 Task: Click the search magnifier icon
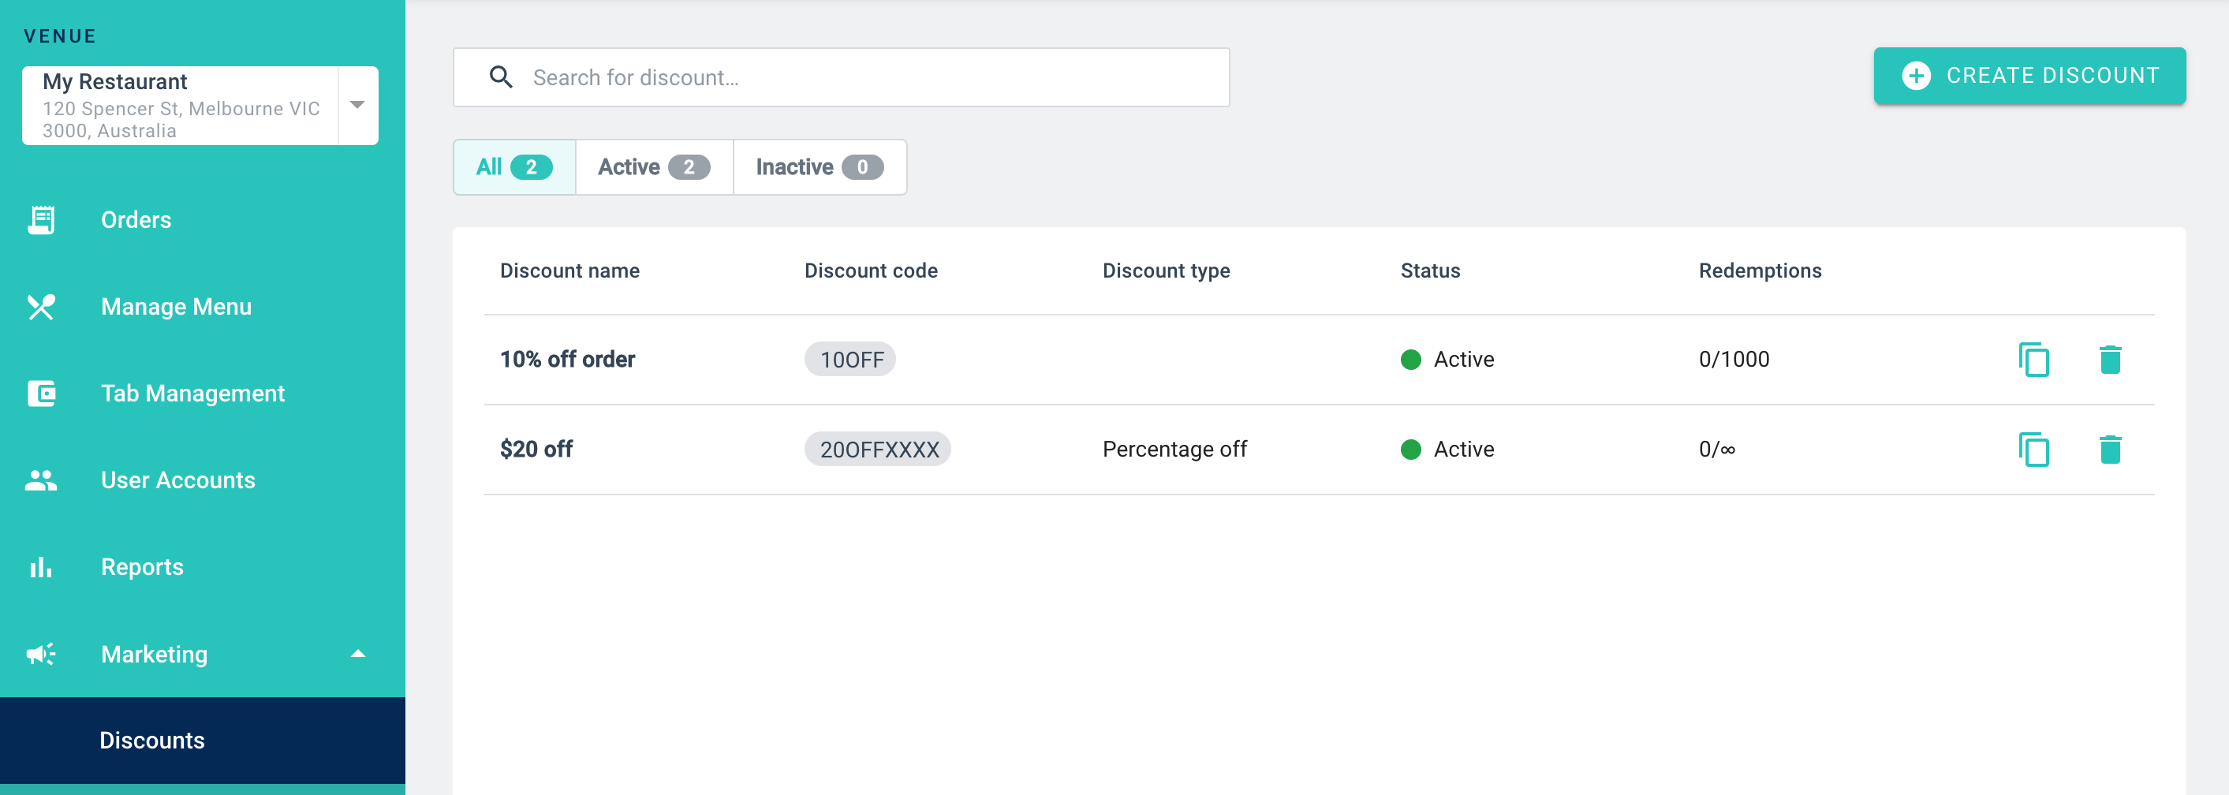pyautogui.click(x=501, y=77)
